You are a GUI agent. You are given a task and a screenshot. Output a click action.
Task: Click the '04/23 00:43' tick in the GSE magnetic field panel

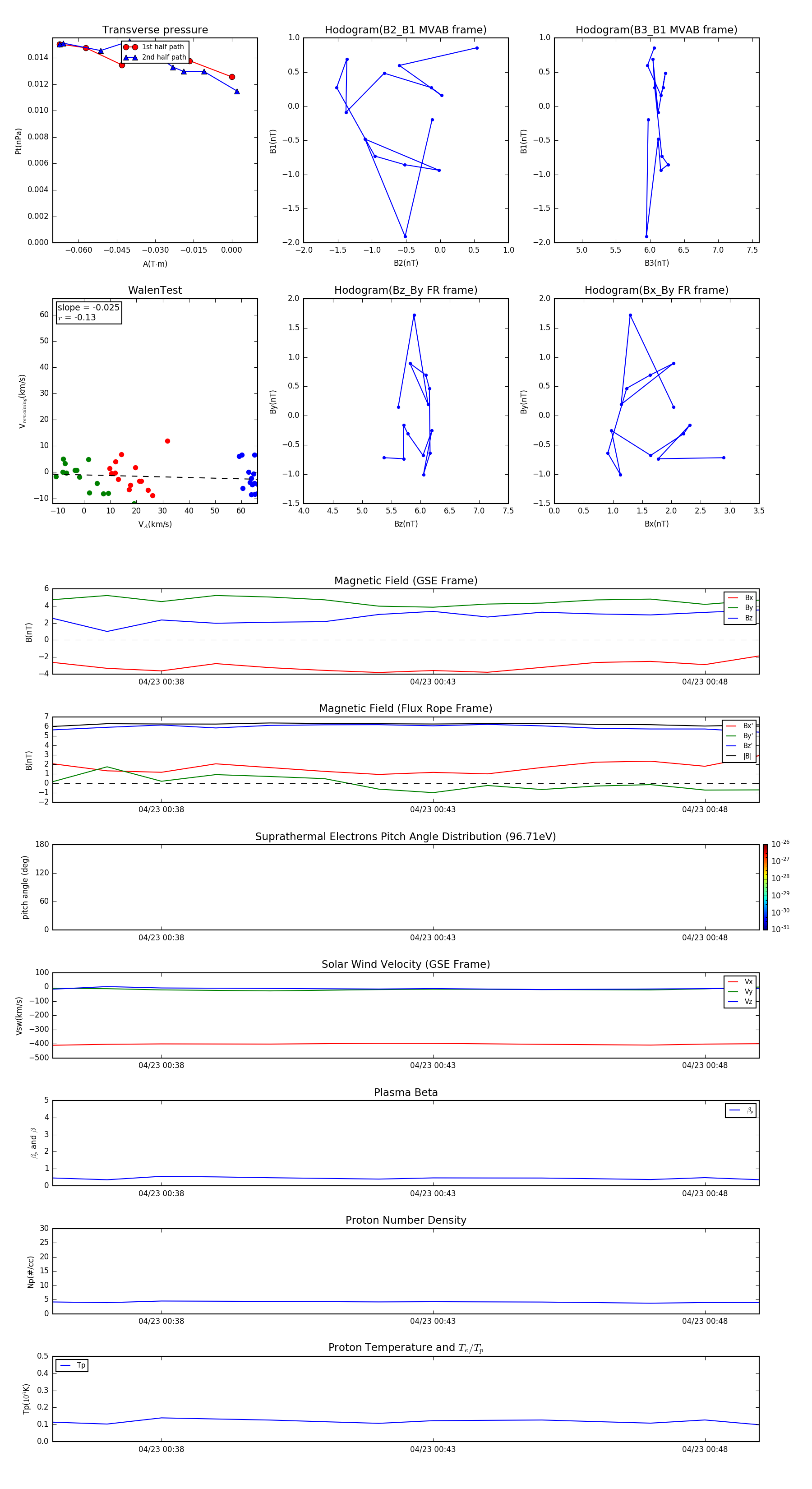[433, 682]
